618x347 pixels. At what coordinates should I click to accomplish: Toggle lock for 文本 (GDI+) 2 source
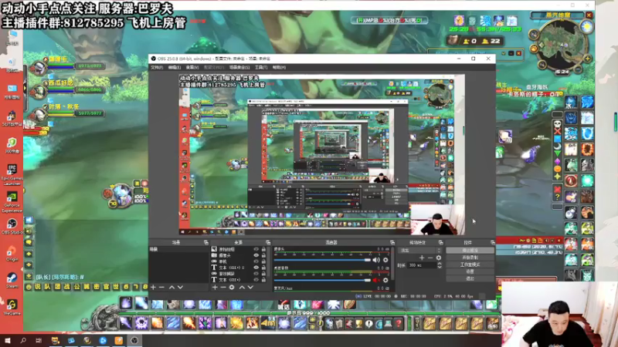[263, 268]
